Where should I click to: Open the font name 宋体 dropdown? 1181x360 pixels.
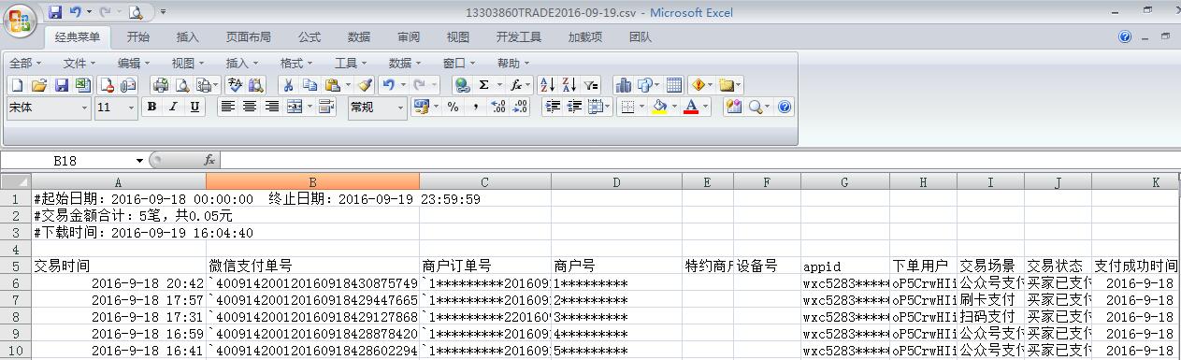84,108
